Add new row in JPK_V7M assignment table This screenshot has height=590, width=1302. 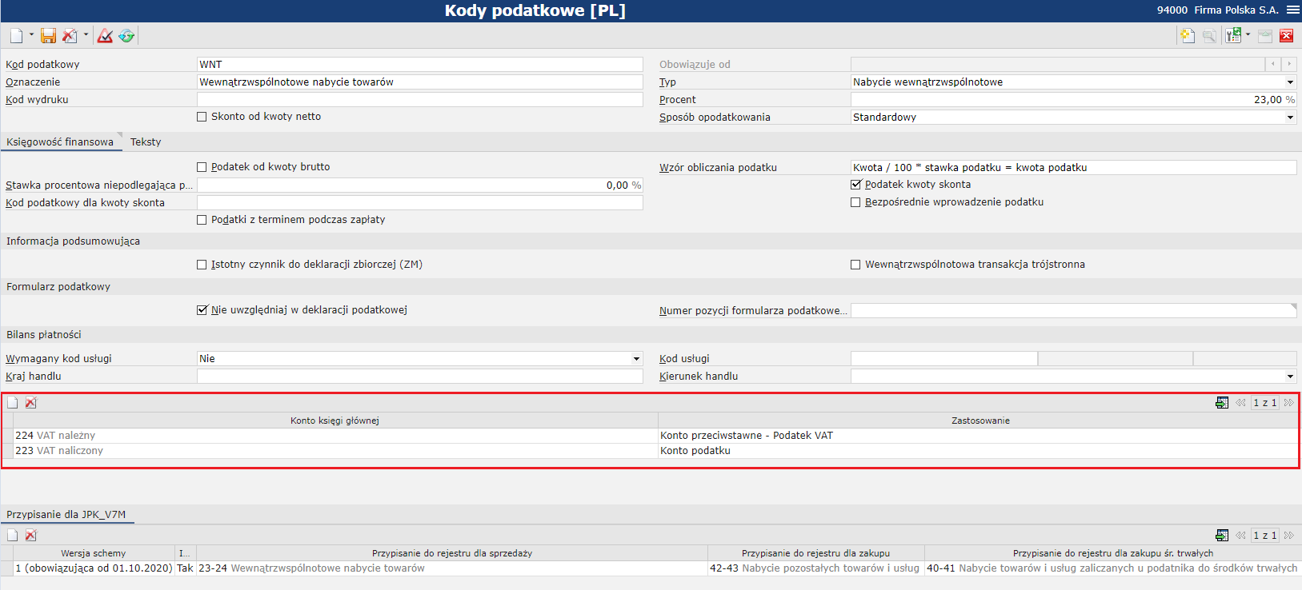pos(13,535)
